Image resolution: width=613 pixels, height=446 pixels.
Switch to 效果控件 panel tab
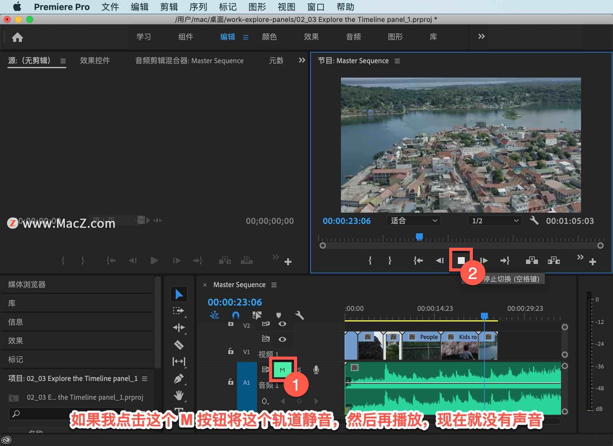click(x=95, y=60)
